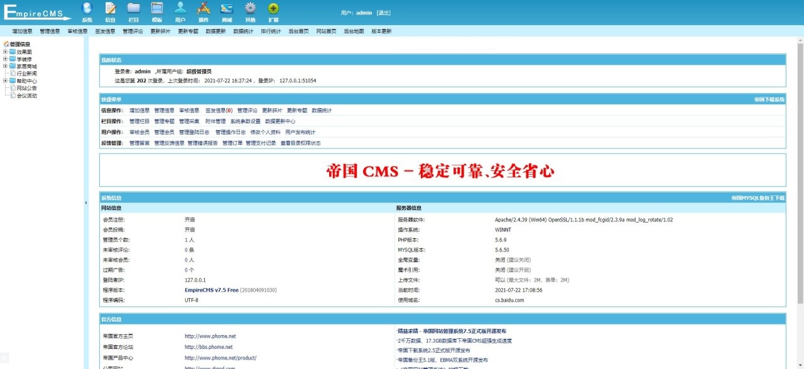The image size is (804, 369).
Task: Open the 其他 gear icon in header
Action: pyautogui.click(x=250, y=8)
